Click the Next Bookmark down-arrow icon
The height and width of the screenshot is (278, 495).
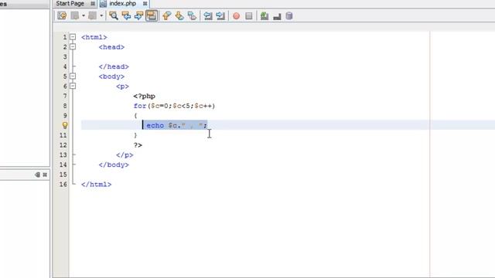pos(179,15)
